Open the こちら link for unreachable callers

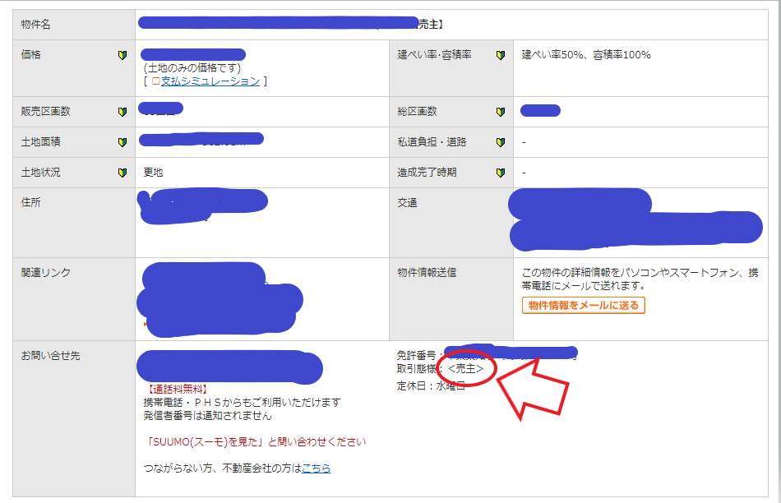point(317,468)
